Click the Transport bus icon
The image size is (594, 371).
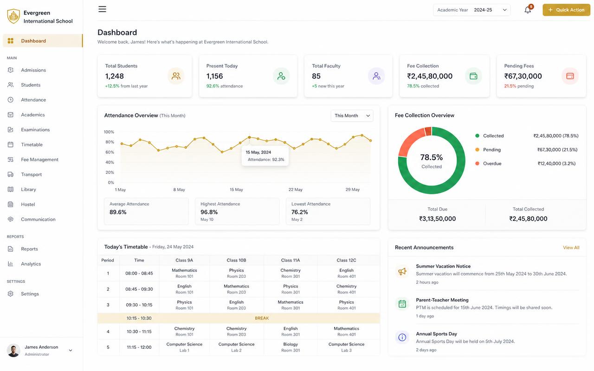11,174
